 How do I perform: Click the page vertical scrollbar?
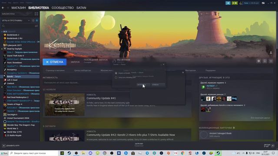pyautogui.click(x=277, y=30)
